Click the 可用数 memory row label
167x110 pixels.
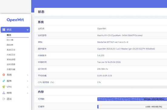click(41, 99)
